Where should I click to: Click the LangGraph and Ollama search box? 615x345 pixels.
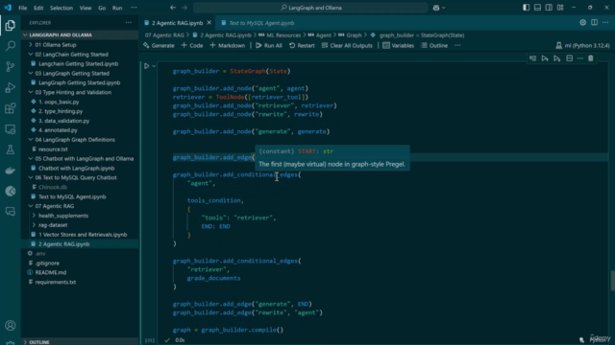(x=310, y=8)
